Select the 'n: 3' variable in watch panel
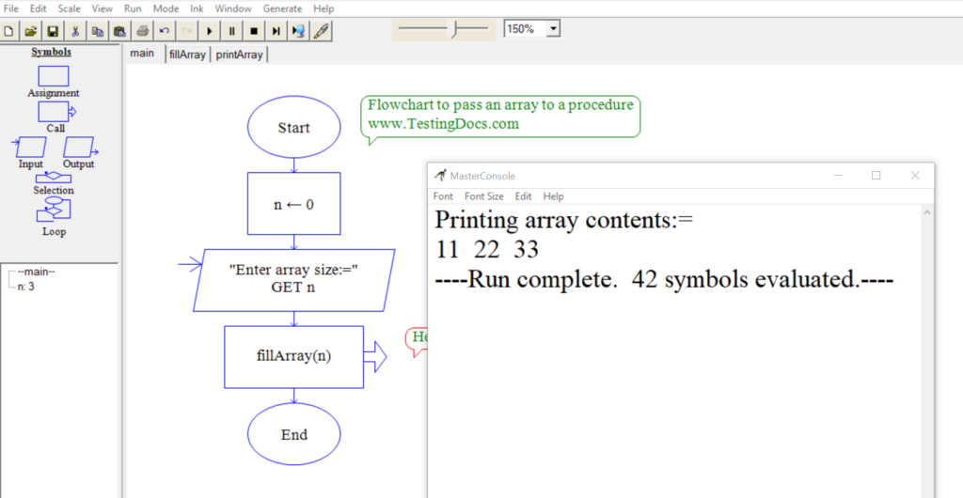The image size is (963, 498). point(26,287)
